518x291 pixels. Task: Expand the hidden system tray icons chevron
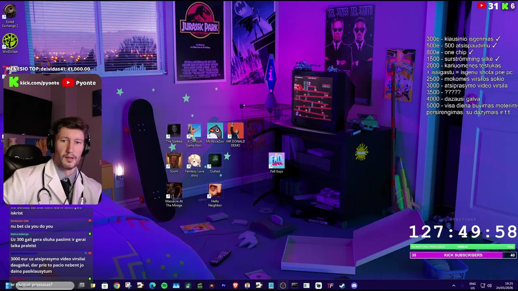[454, 286]
